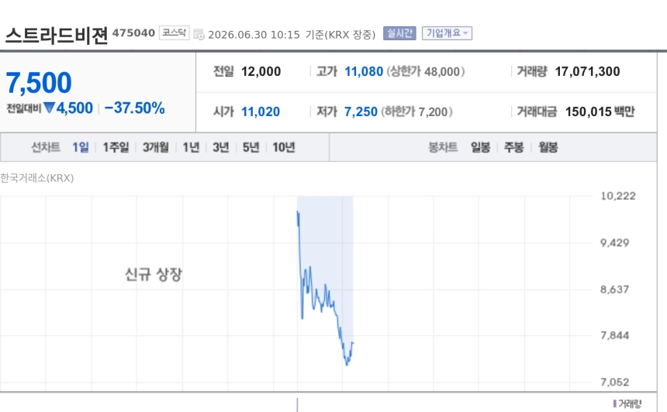This screenshot has width=667, height=412.
Task: Click the lowest point of the price line
Action: point(347,365)
